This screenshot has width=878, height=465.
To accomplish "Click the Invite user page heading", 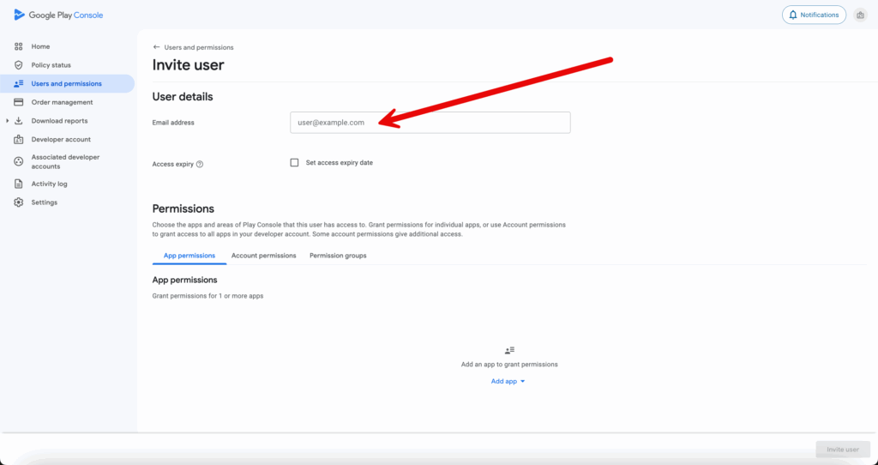I will click(x=188, y=65).
